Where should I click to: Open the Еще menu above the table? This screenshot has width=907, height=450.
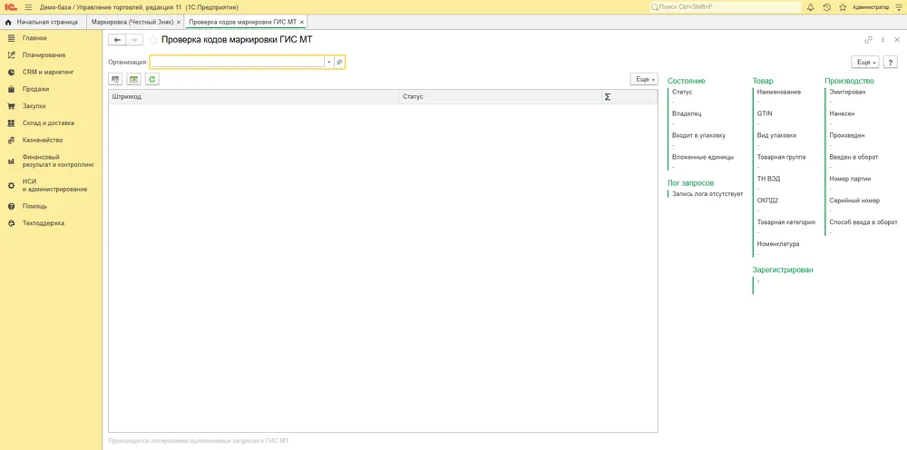click(644, 79)
